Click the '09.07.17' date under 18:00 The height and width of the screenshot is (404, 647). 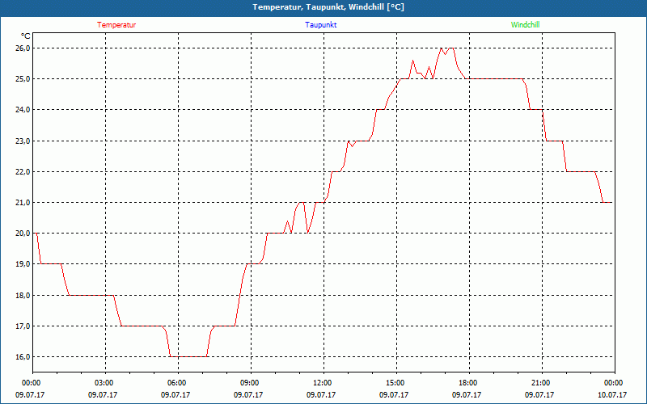[x=467, y=394]
